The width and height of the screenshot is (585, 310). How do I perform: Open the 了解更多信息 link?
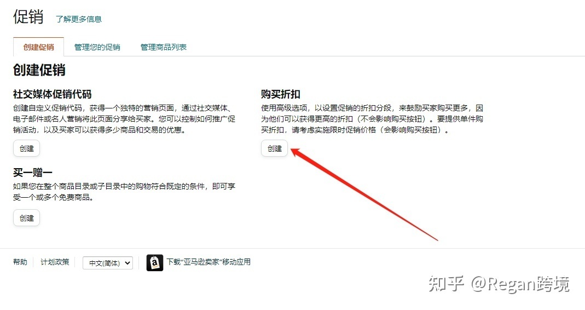click(x=79, y=19)
